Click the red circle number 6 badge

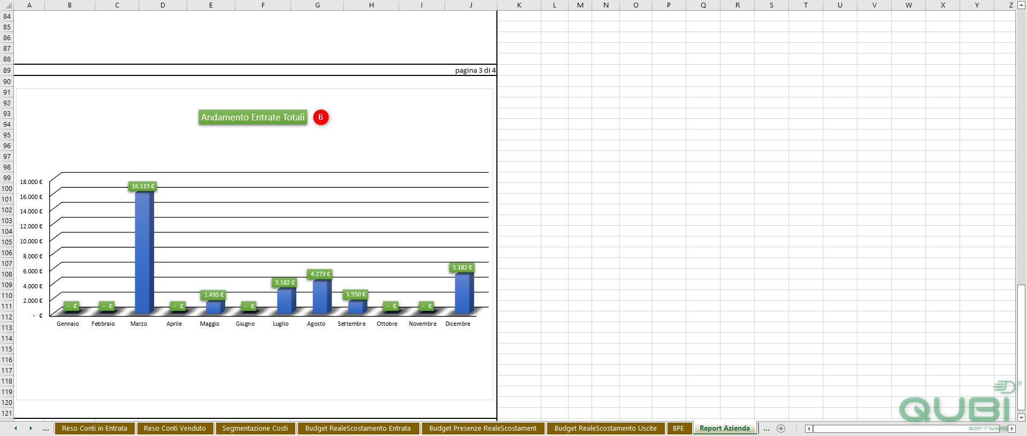coord(321,117)
